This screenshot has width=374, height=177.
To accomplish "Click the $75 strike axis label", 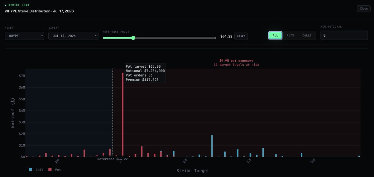I will [x=249, y=161].
